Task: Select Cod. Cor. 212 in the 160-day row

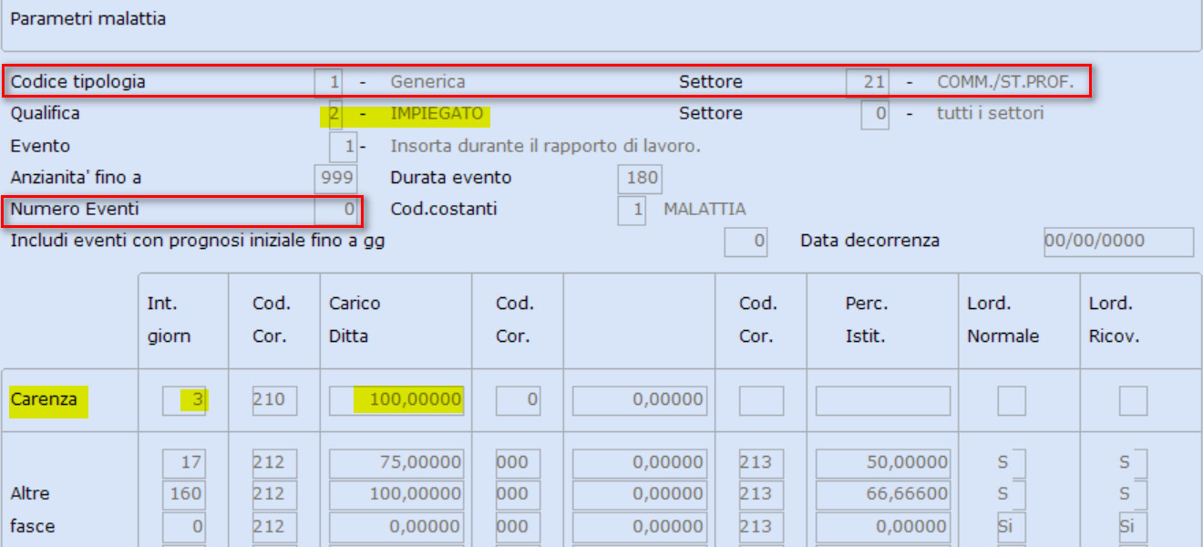Action: (x=275, y=494)
